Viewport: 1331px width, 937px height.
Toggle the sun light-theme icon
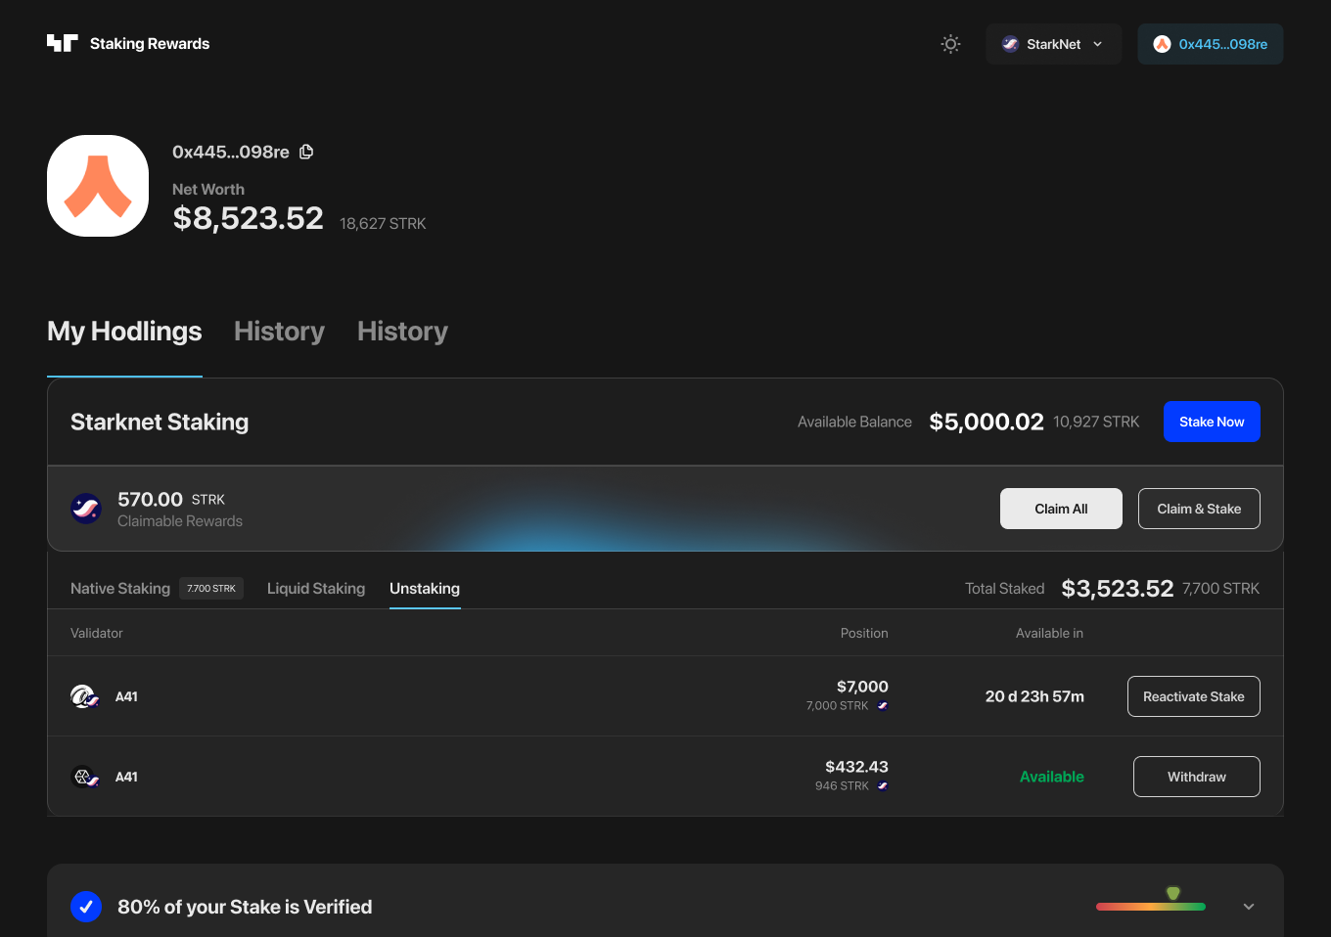point(950,44)
